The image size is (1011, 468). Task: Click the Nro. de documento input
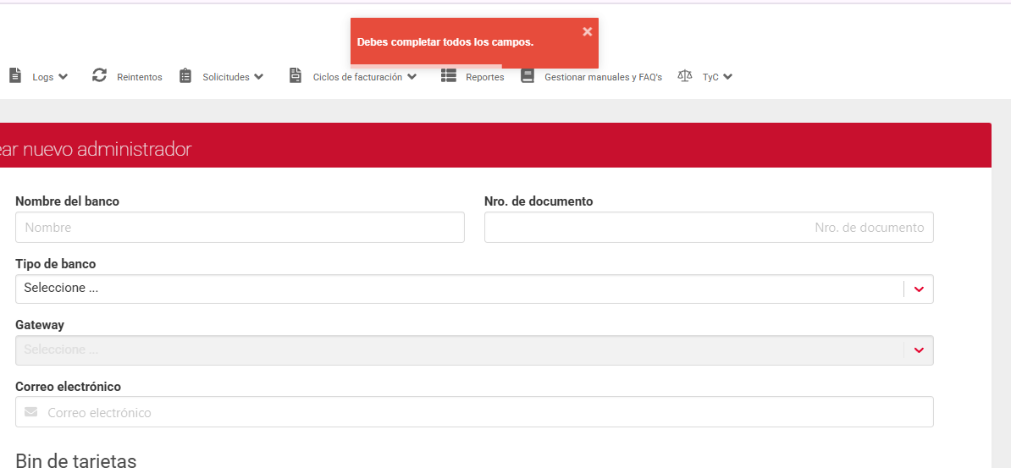[709, 228]
